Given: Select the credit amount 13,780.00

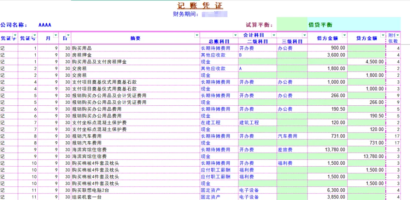Looking at the screenshot, I should click(367, 156).
